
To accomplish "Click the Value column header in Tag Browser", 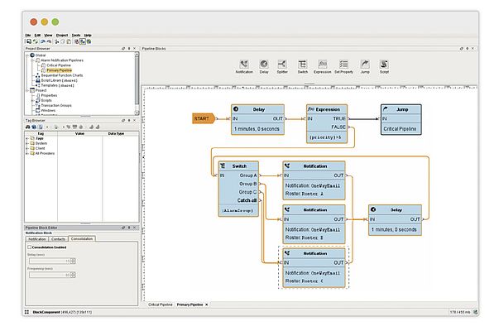I will click(x=79, y=134).
